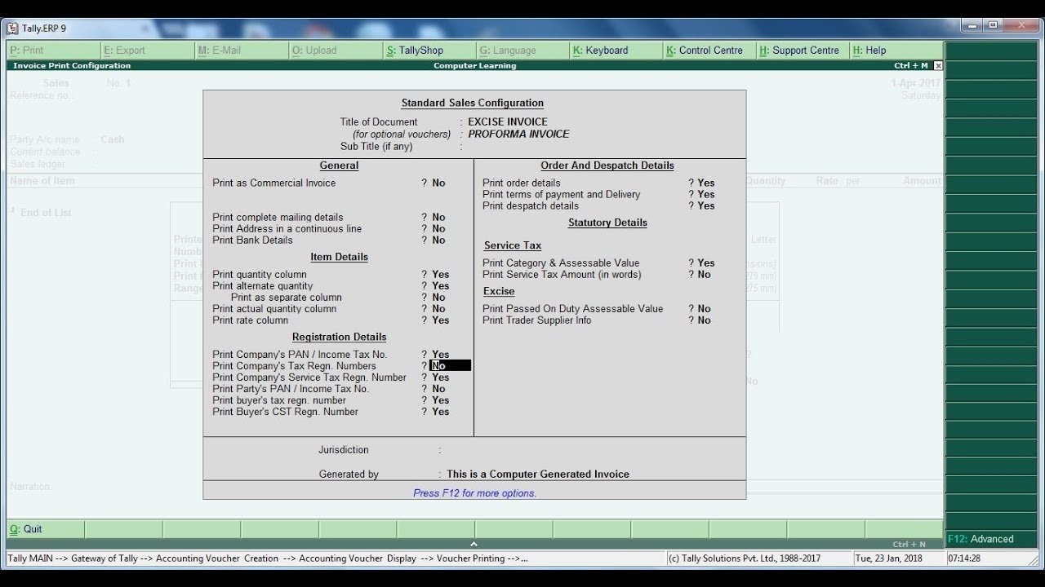Viewport: 1045px width, 587px height.
Task: Click the Registration Details section heading
Action: [339, 338]
